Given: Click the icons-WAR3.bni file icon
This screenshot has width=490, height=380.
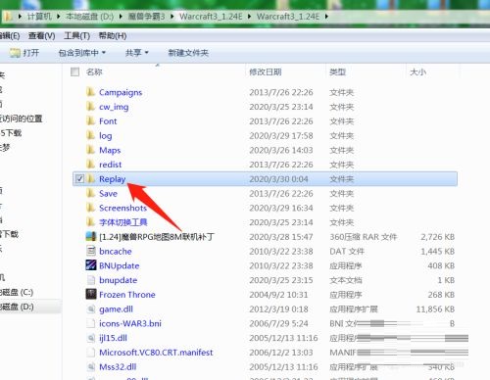Looking at the screenshot, I should click(x=90, y=323).
